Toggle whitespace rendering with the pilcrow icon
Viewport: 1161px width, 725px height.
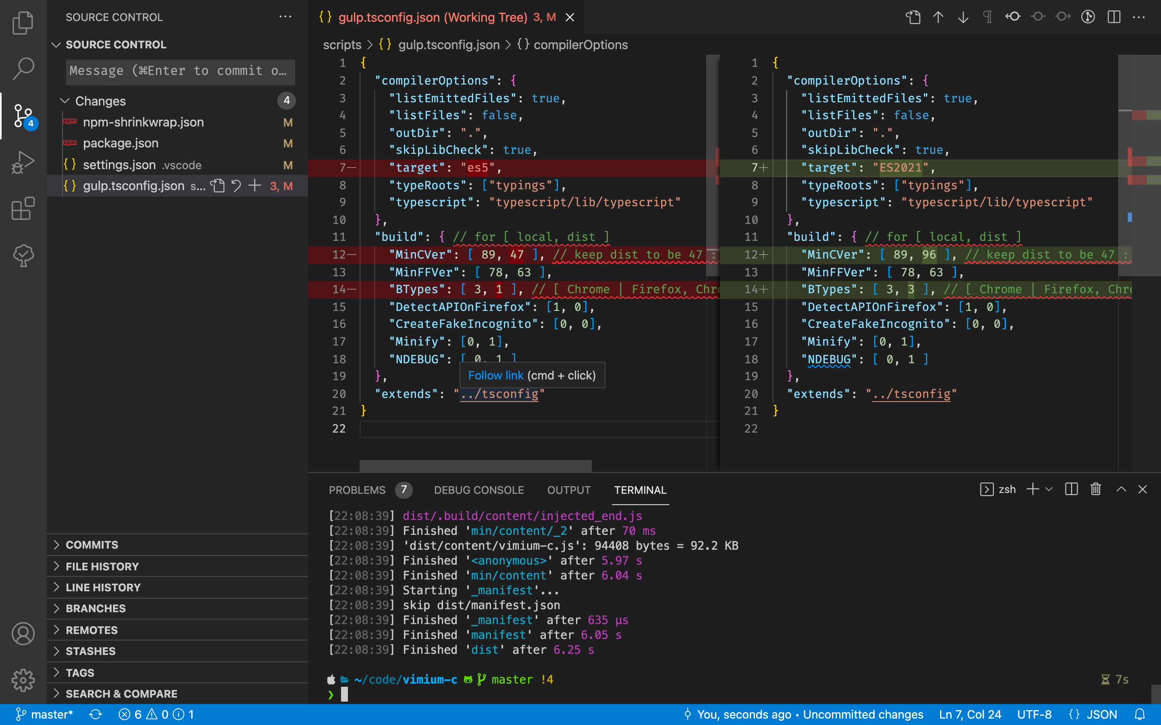pyautogui.click(x=987, y=17)
